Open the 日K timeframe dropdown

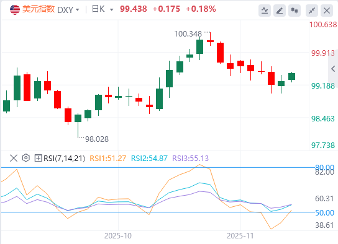[x=103, y=9]
